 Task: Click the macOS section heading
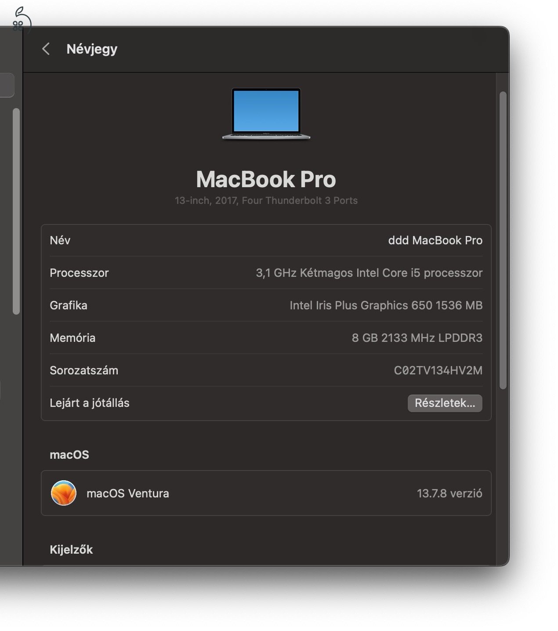69,455
